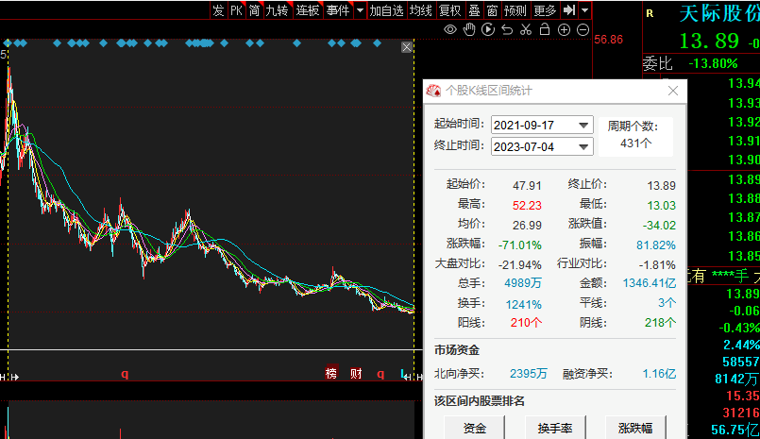Click the 最高 value 52.23
The height and width of the screenshot is (439, 760).
click(527, 206)
